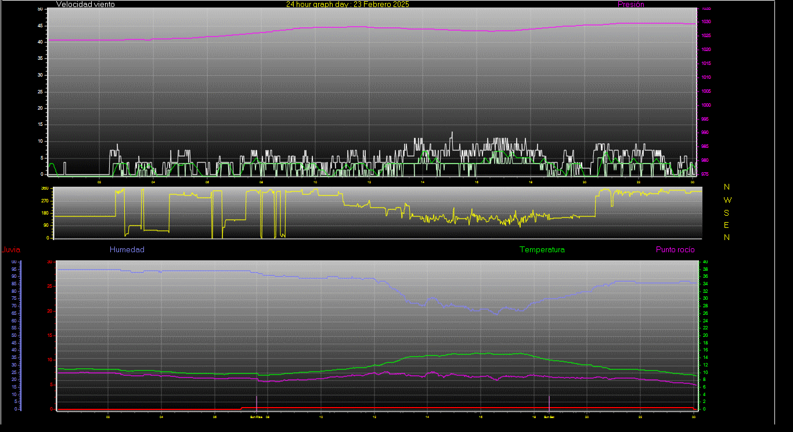The height and width of the screenshot is (432, 793).
Task: Click green temperature axis value 2
Action: tap(705, 402)
